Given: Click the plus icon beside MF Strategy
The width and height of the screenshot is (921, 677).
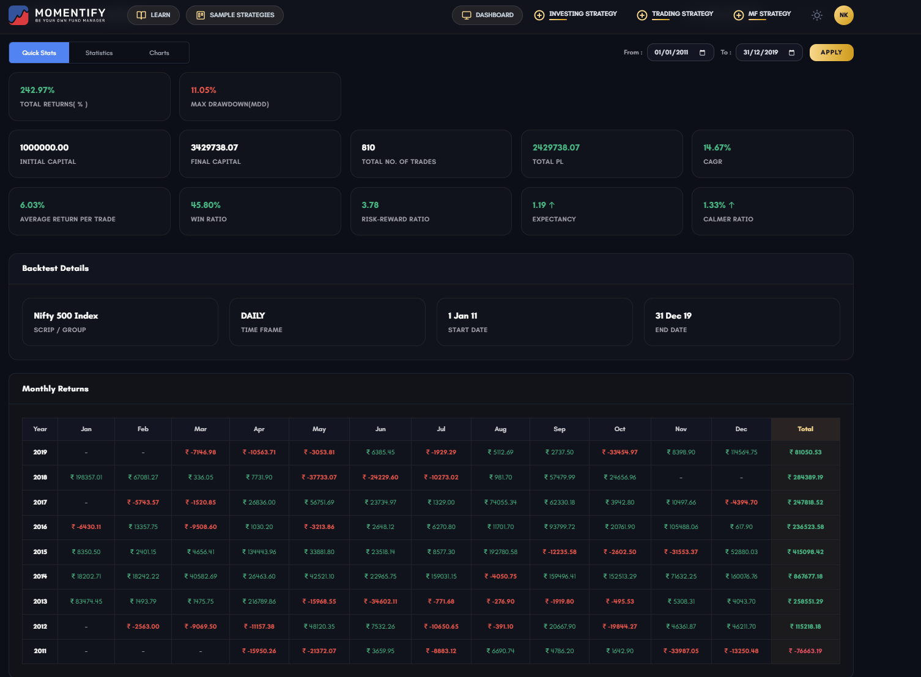Looking at the screenshot, I should [x=739, y=15].
